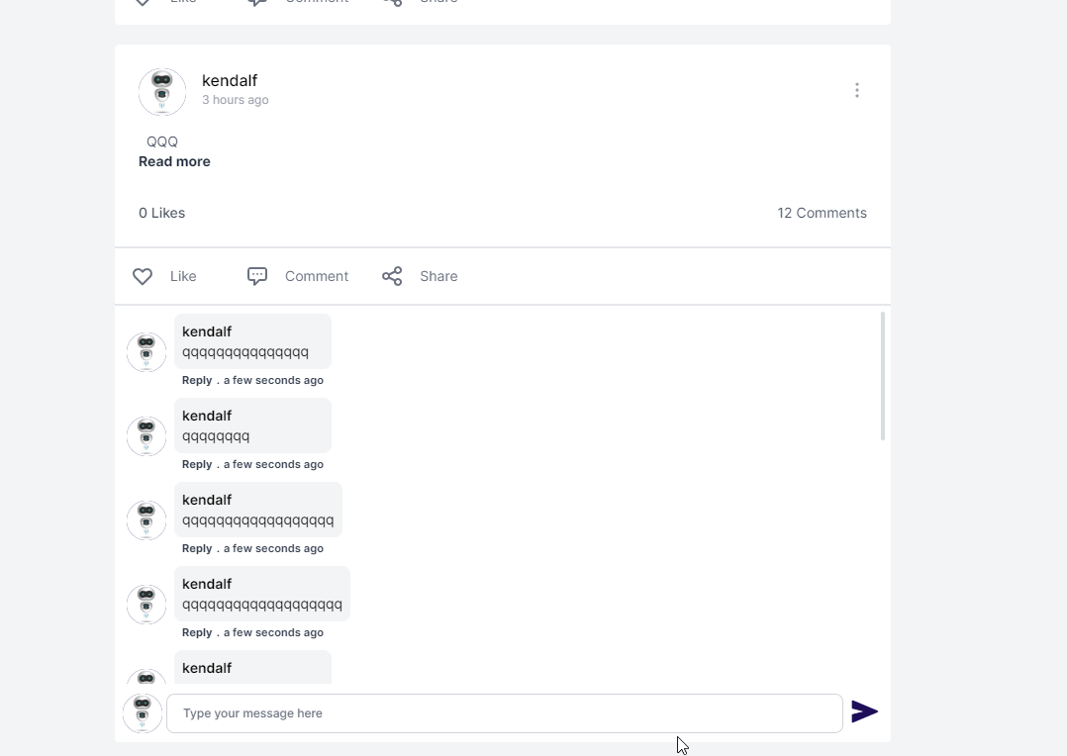Screen dimensions: 1067x756
Task: Click the Share icon in the top action bar
Action: coord(391,3)
